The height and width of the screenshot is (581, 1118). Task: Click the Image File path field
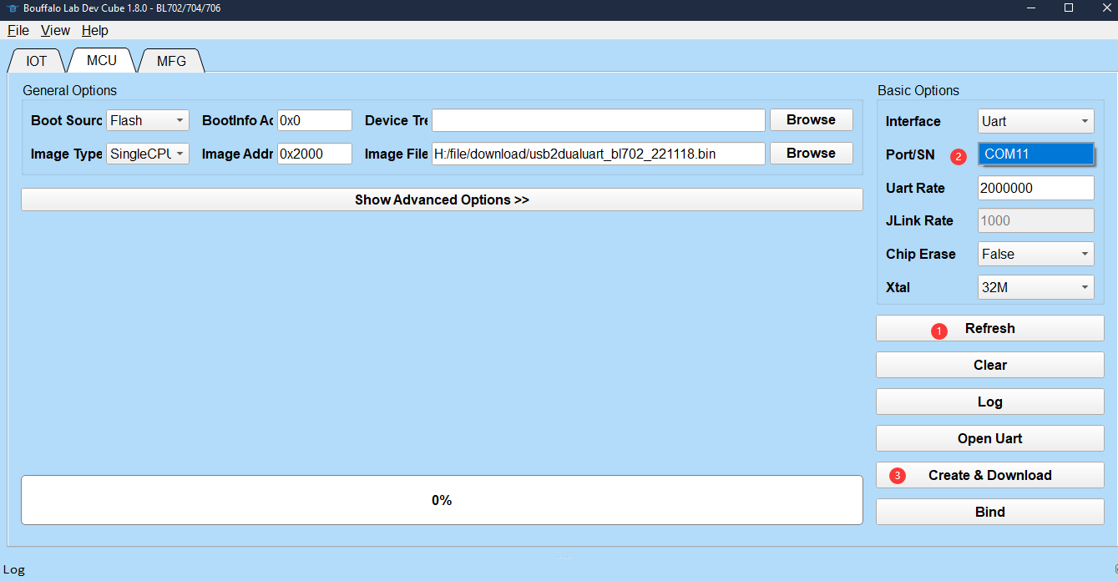pyautogui.click(x=598, y=154)
